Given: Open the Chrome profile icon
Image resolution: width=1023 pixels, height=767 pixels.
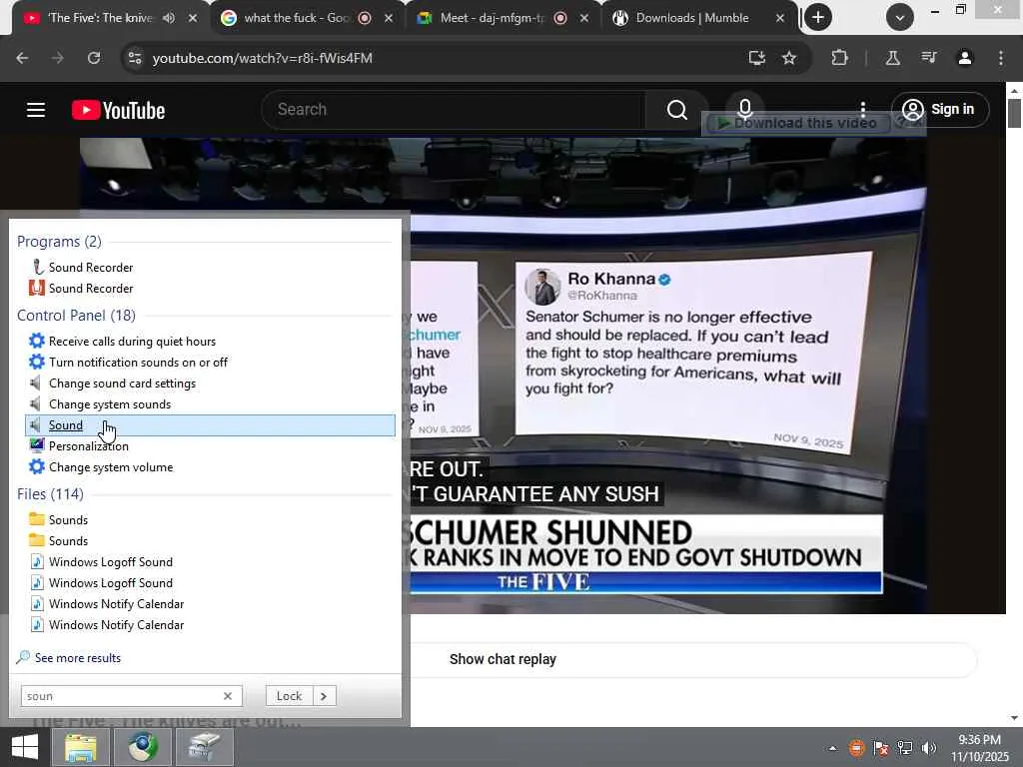Looking at the screenshot, I should point(965,58).
